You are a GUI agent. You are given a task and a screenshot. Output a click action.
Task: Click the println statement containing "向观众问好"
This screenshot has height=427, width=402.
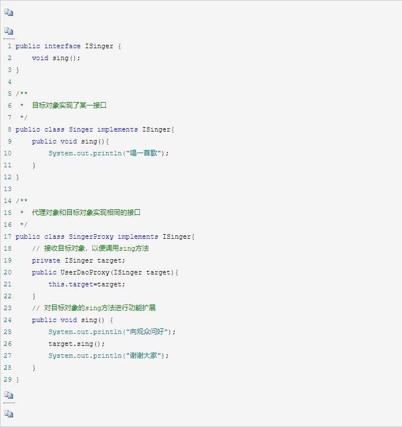[x=112, y=332]
